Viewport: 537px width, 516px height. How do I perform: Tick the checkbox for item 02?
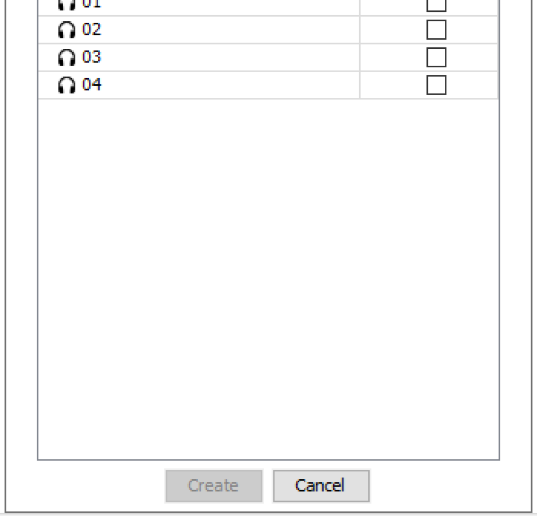coord(436,30)
